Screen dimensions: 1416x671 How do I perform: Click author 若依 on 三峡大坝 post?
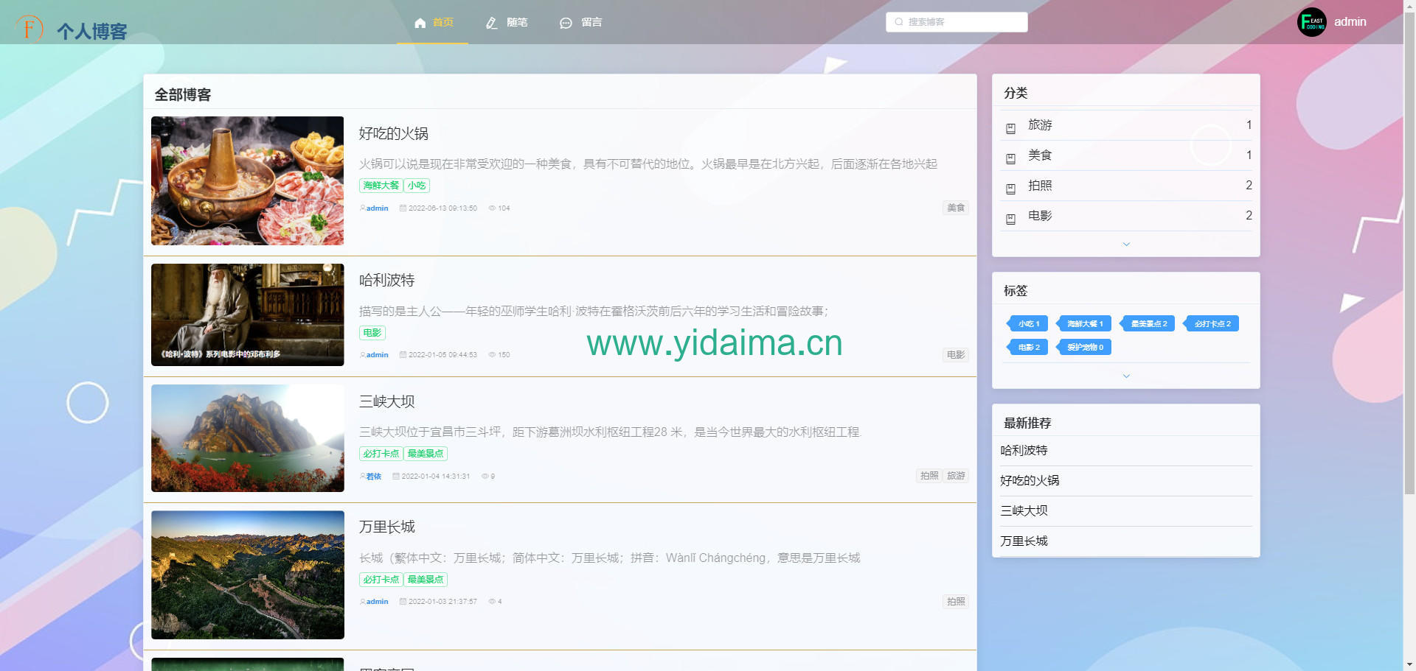[374, 477]
